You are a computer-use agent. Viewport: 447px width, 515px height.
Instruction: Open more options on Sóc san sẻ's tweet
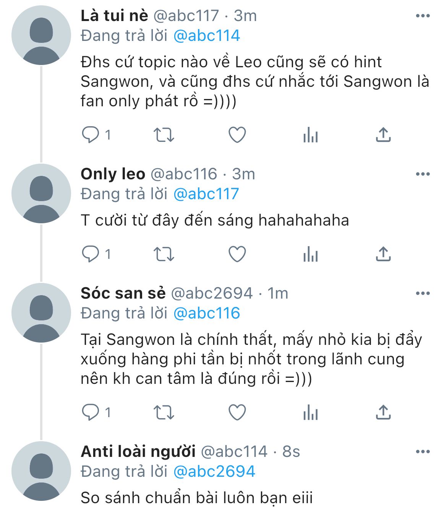pos(423,294)
